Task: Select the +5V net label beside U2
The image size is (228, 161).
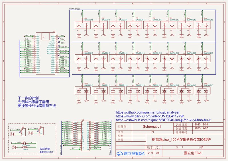Action: coord(62,35)
